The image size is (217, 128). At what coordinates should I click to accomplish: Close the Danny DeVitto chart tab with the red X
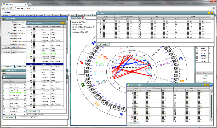point(83,18)
